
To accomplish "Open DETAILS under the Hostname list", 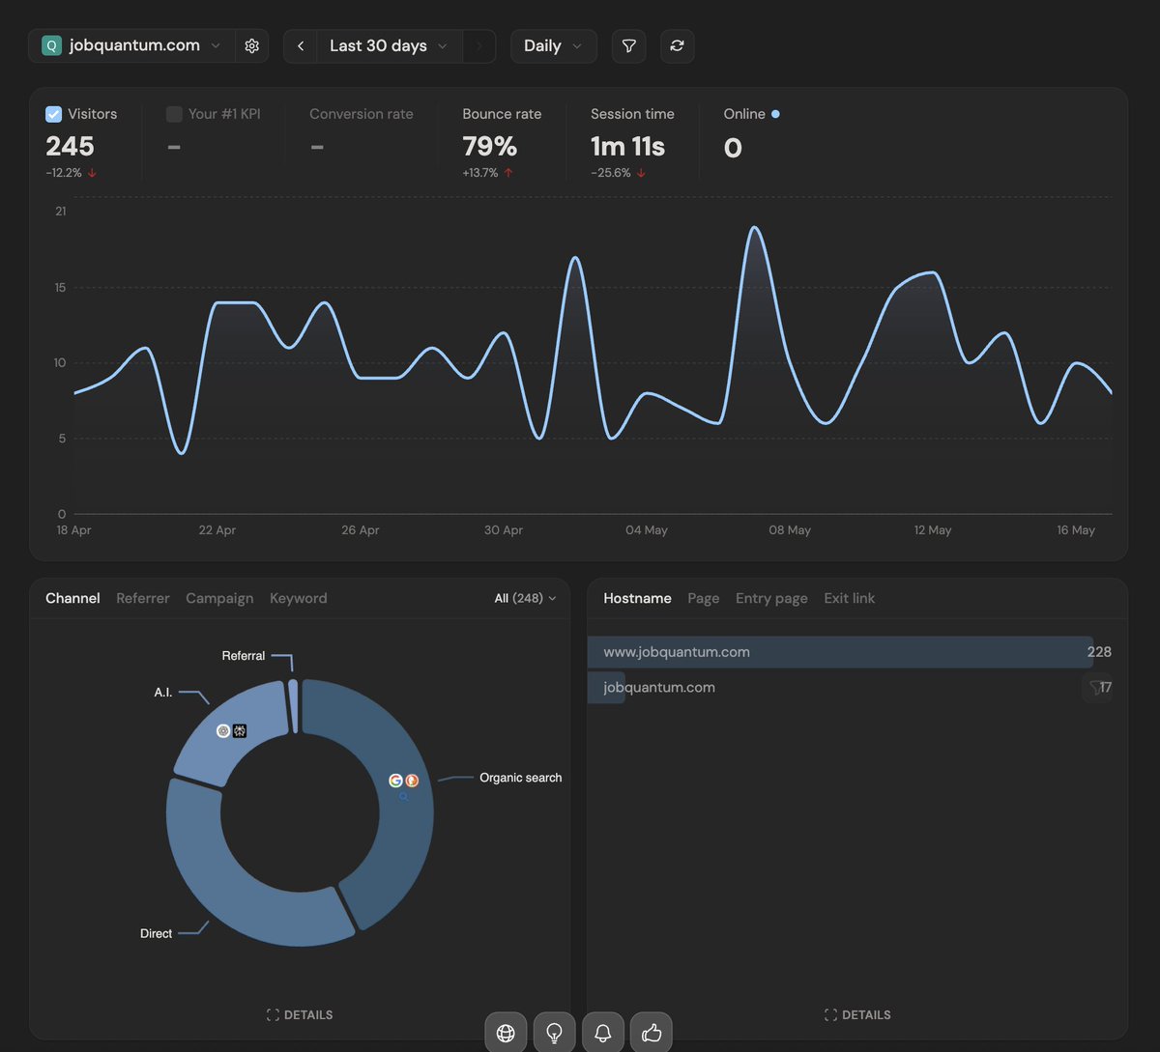I will [x=857, y=1014].
